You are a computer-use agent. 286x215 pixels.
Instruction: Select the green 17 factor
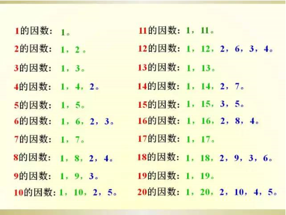206,139
